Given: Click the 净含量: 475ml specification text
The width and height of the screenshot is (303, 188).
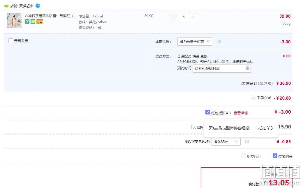Looking at the screenshot, I should [x=91, y=16].
